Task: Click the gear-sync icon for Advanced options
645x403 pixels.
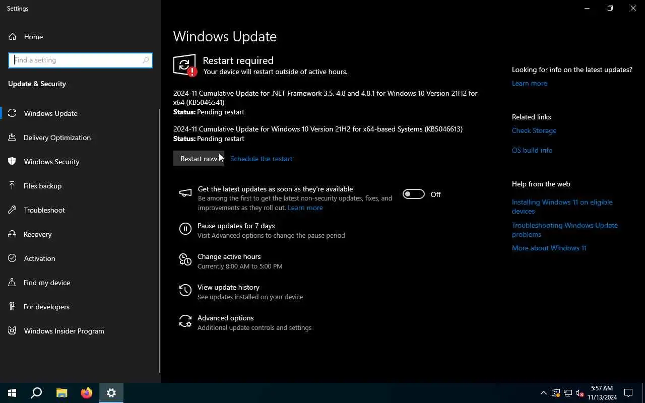Action: click(185, 321)
